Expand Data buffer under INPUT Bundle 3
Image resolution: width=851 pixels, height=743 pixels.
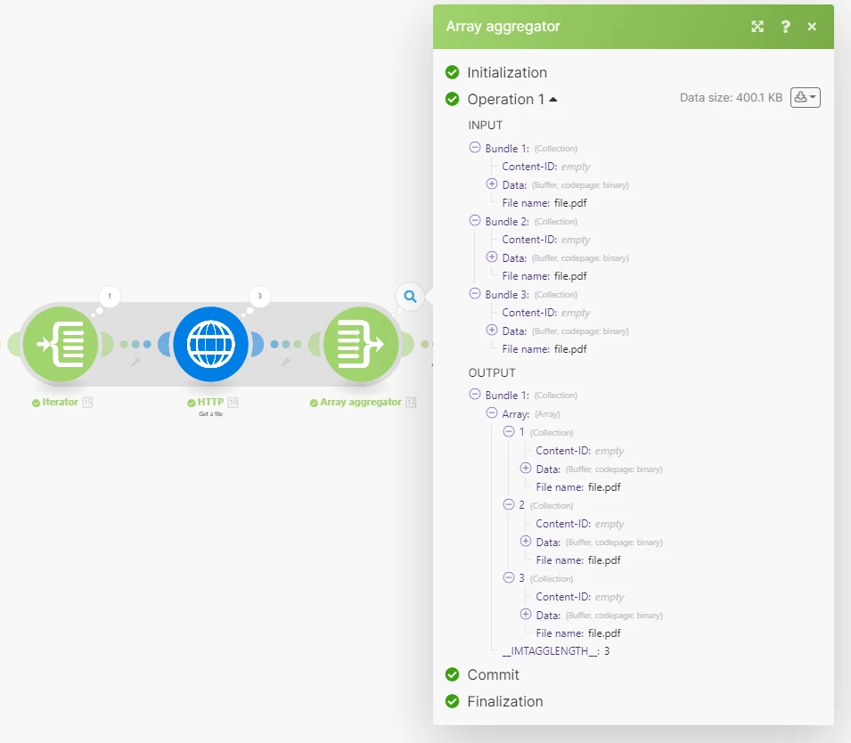click(492, 330)
